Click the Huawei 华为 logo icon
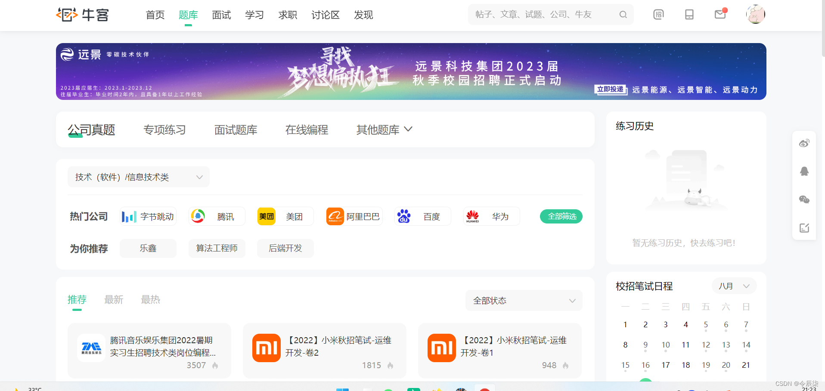Image resolution: width=825 pixels, height=391 pixels. pyautogui.click(x=472, y=216)
